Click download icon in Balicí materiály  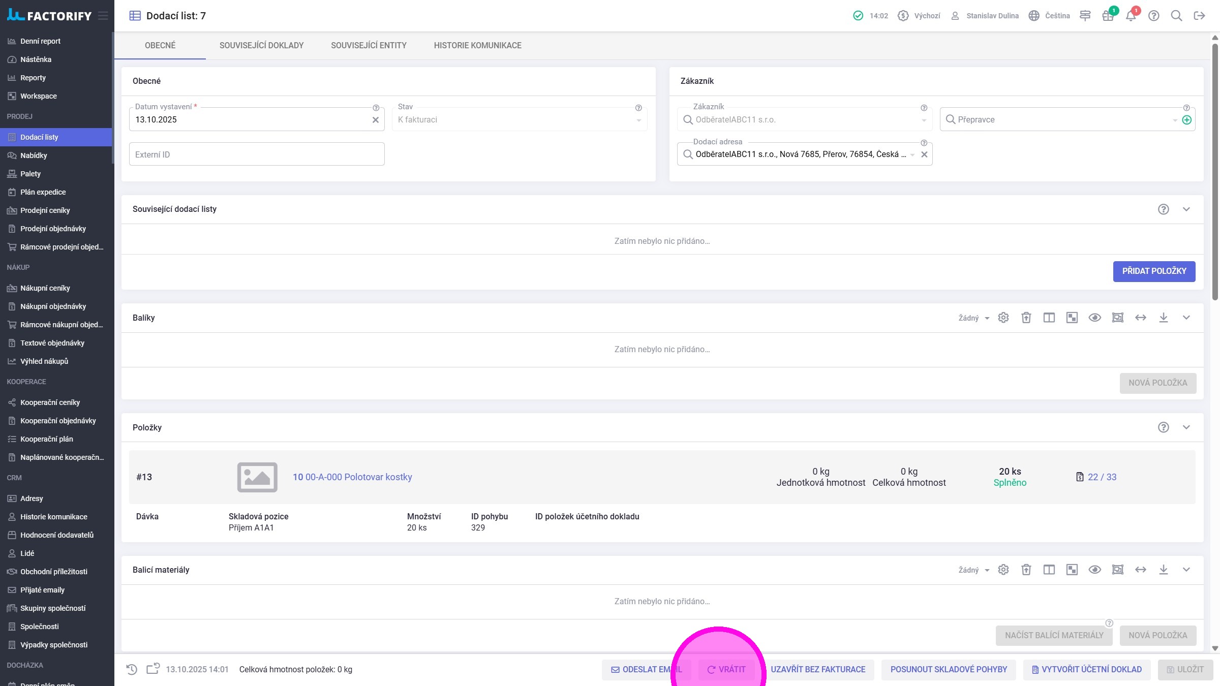click(x=1163, y=570)
